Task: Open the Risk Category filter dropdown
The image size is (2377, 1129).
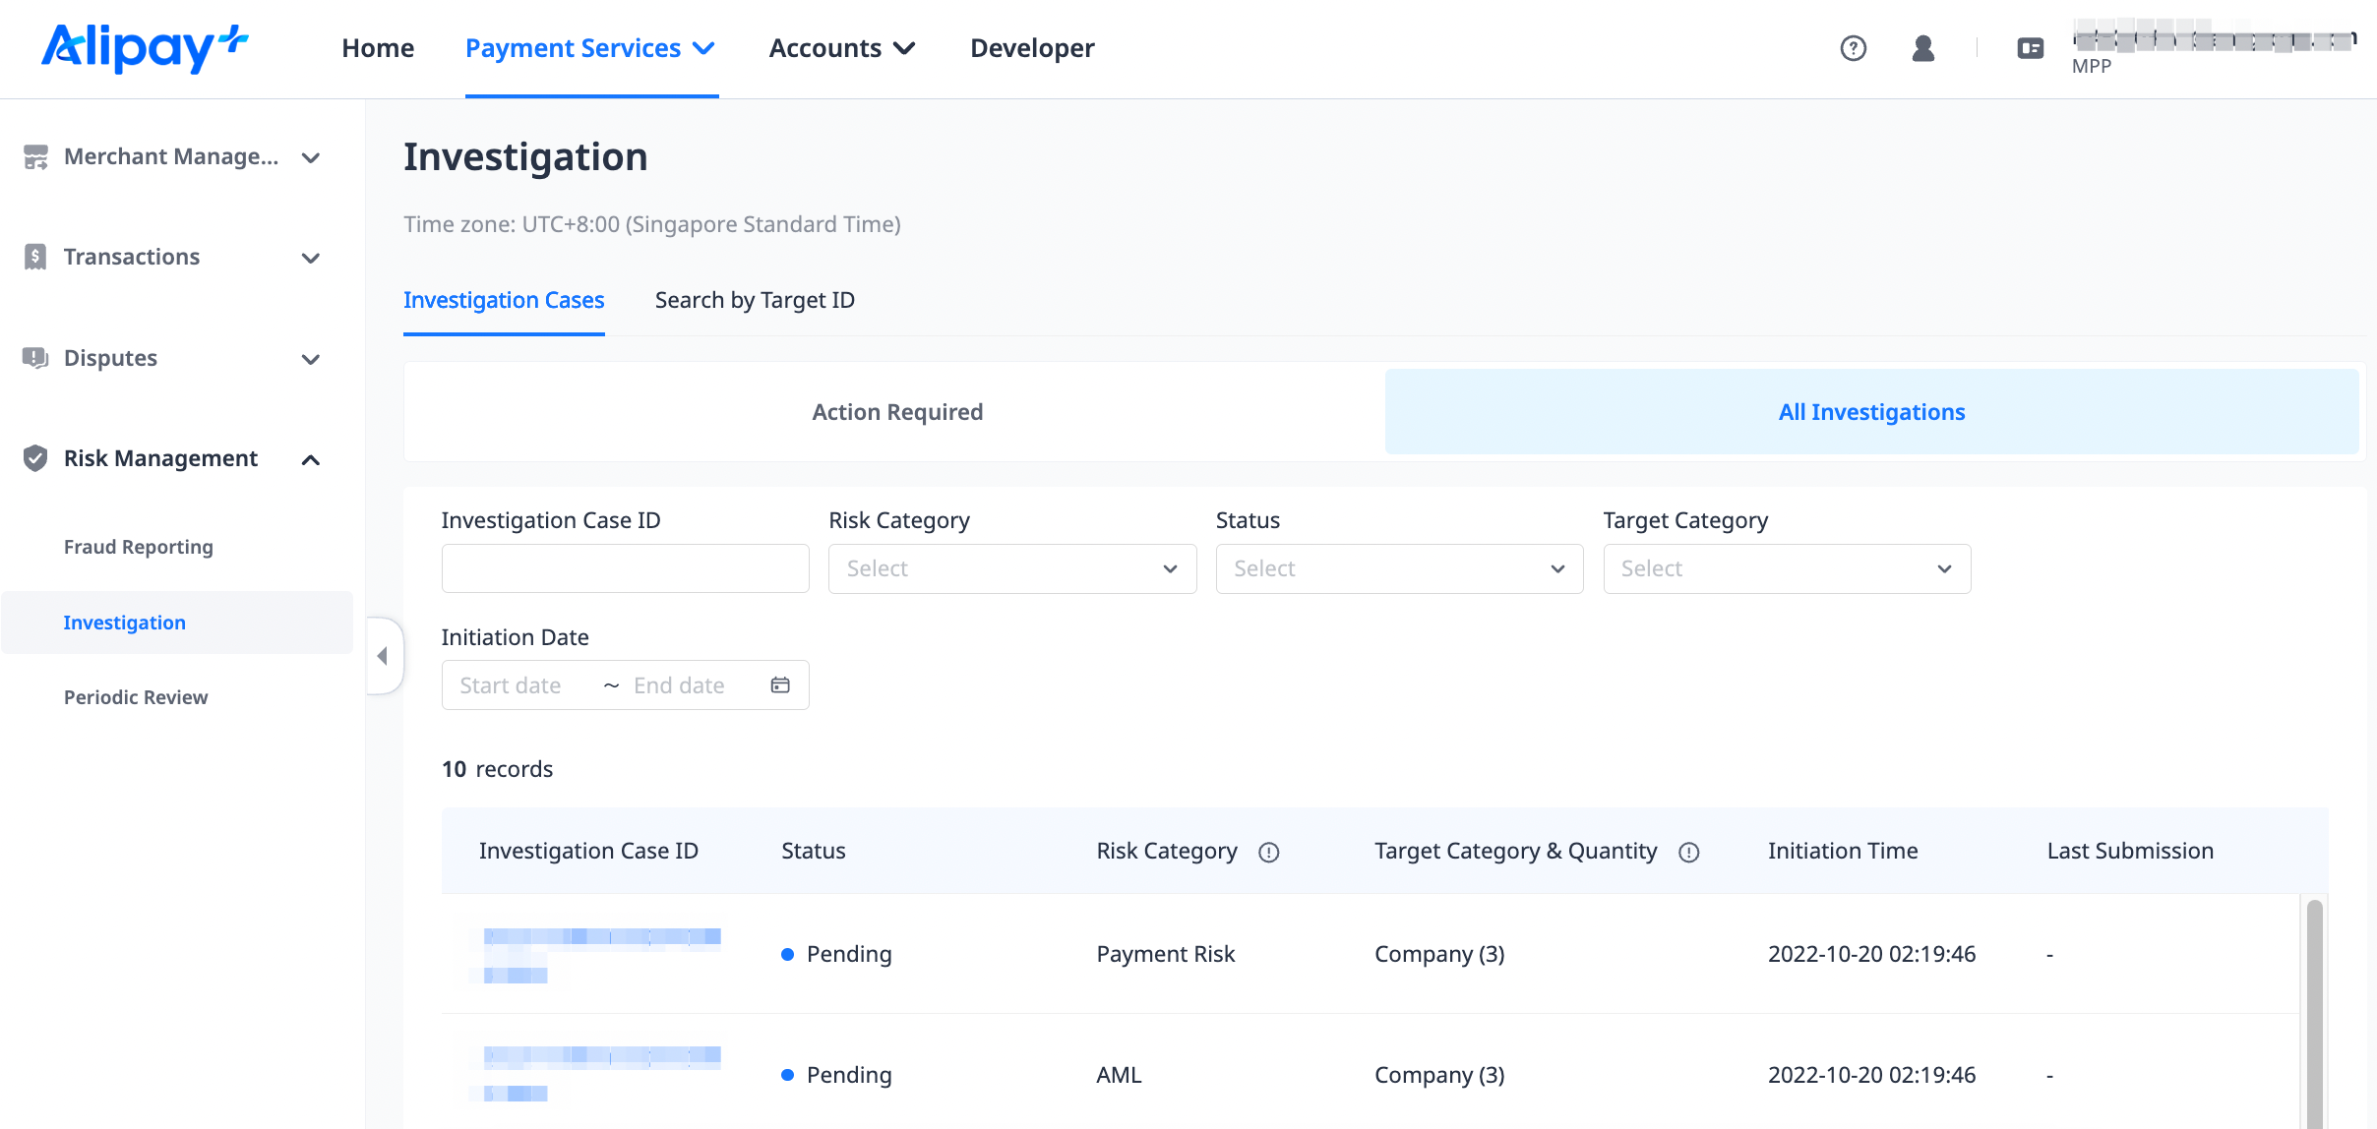Action: coord(1011,568)
